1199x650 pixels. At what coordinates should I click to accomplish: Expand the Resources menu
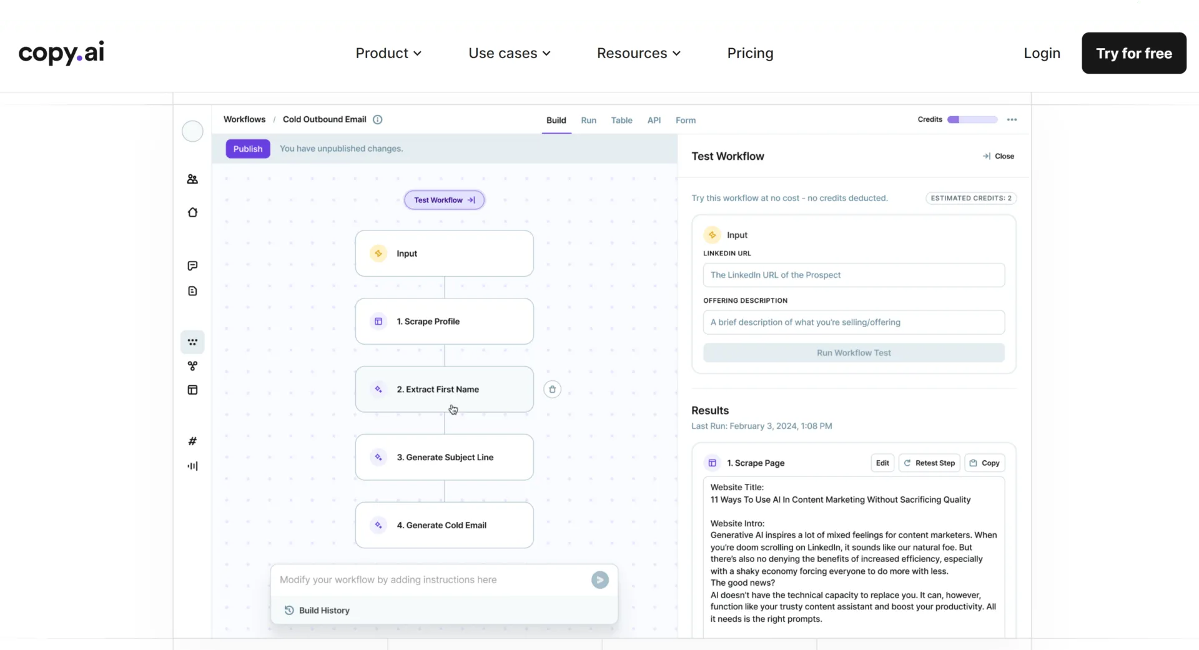(639, 53)
